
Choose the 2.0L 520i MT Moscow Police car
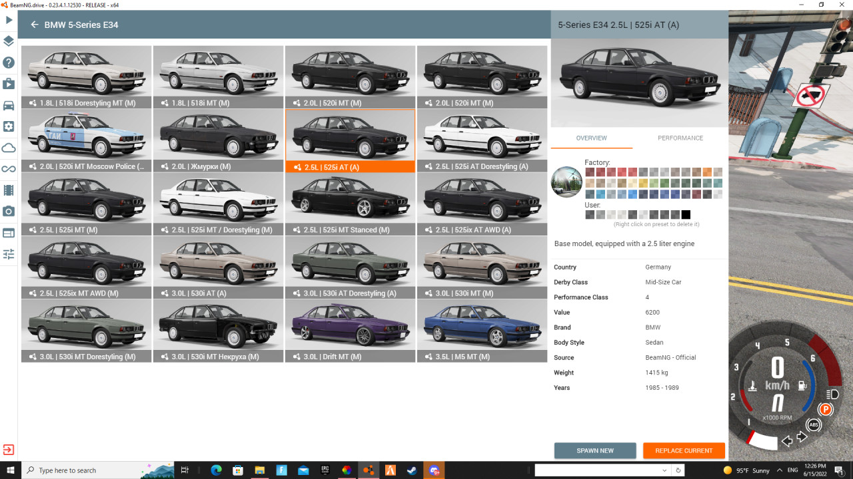87,140
